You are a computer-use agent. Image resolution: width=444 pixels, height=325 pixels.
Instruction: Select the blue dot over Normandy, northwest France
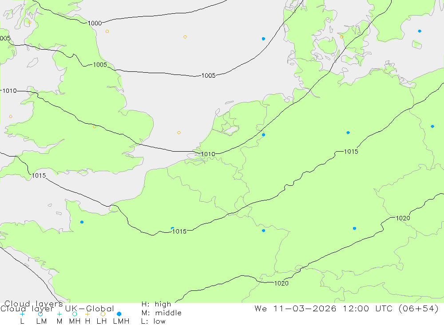(82, 222)
